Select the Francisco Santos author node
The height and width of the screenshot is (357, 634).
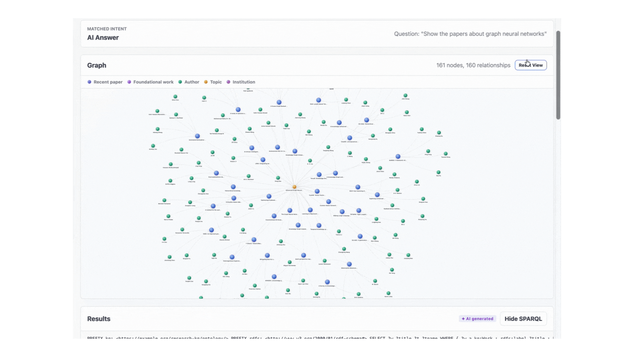pos(255,286)
